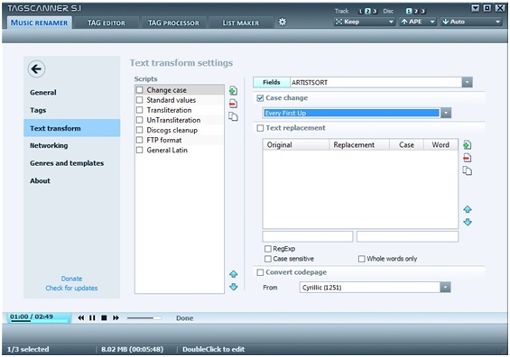Viewport: 510px width, 357px height.
Task: Open the Fields ARTISTSORT dropdown
Action: click(x=467, y=83)
